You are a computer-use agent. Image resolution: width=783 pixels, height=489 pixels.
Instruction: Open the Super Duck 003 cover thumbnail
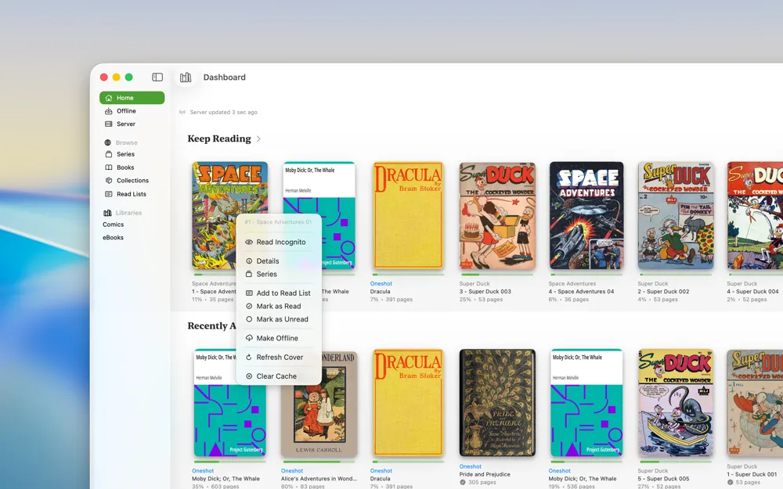pos(497,216)
